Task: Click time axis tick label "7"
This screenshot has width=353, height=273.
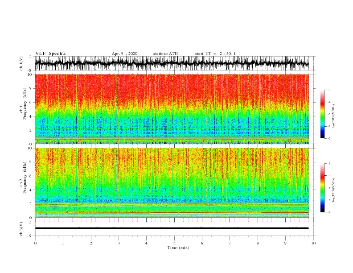Action: (x=230, y=243)
